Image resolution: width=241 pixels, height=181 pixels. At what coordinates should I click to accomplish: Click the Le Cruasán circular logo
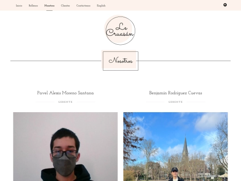tap(120, 30)
